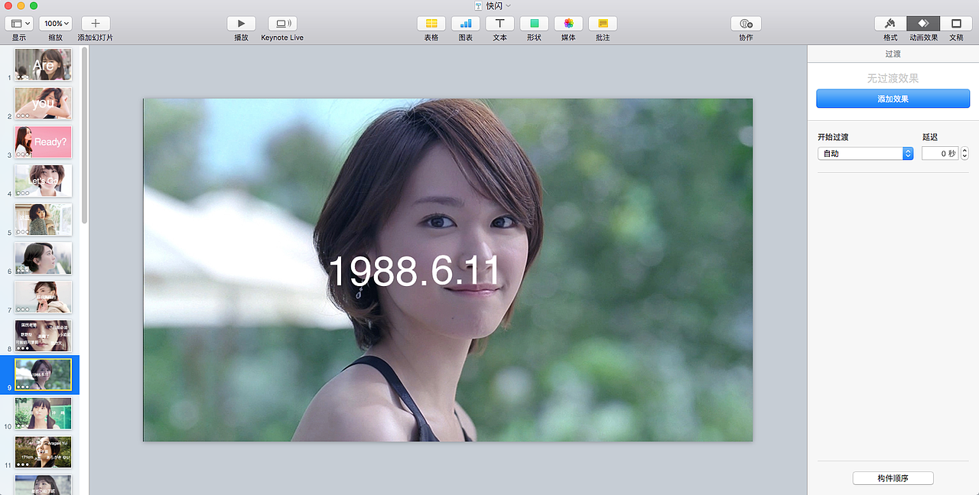Insert a table (表格)
The image size is (979, 495).
point(431,24)
